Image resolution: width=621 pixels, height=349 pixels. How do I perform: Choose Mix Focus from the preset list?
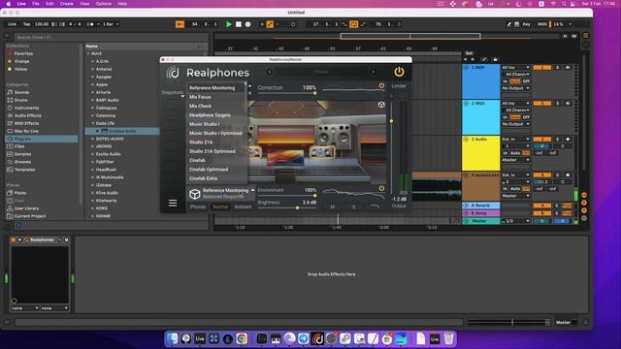click(x=200, y=97)
